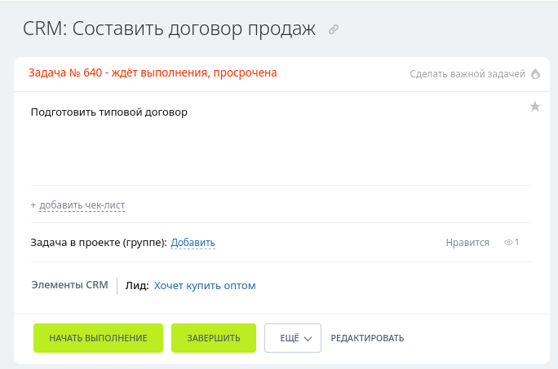Click the eye views counter icon

pos(508,243)
